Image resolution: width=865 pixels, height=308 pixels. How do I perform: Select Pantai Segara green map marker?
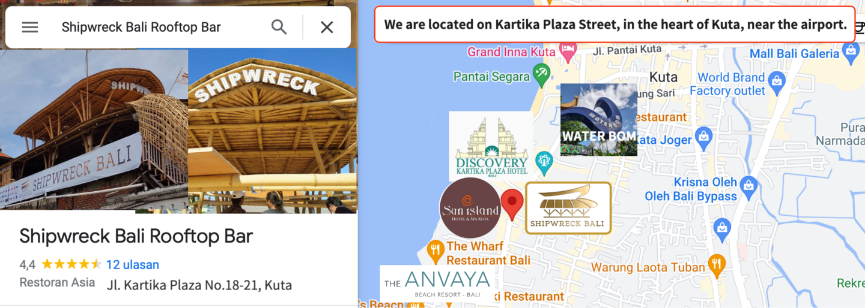[x=542, y=74]
